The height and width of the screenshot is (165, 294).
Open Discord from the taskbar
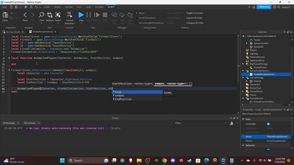click(x=173, y=160)
